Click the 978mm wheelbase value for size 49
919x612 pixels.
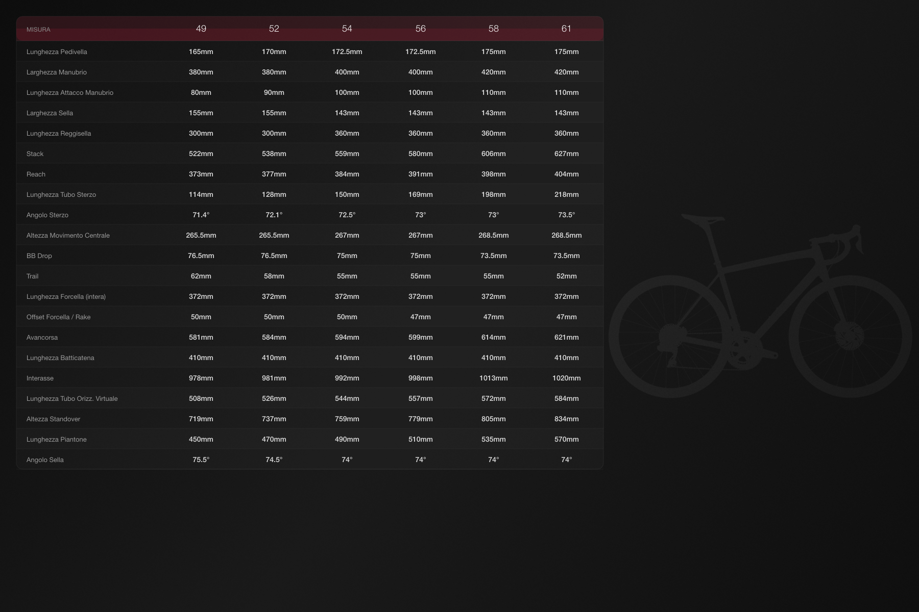(x=202, y=378)
